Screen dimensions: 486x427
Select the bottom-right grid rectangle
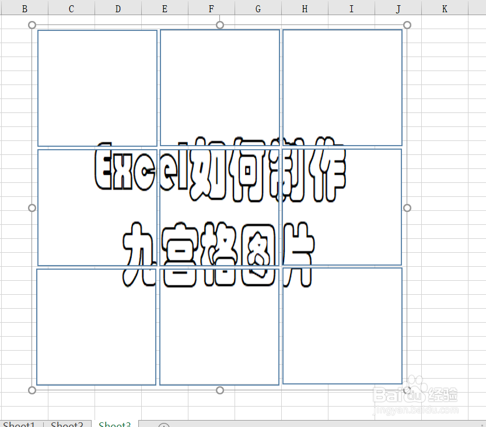coord(342,326)
